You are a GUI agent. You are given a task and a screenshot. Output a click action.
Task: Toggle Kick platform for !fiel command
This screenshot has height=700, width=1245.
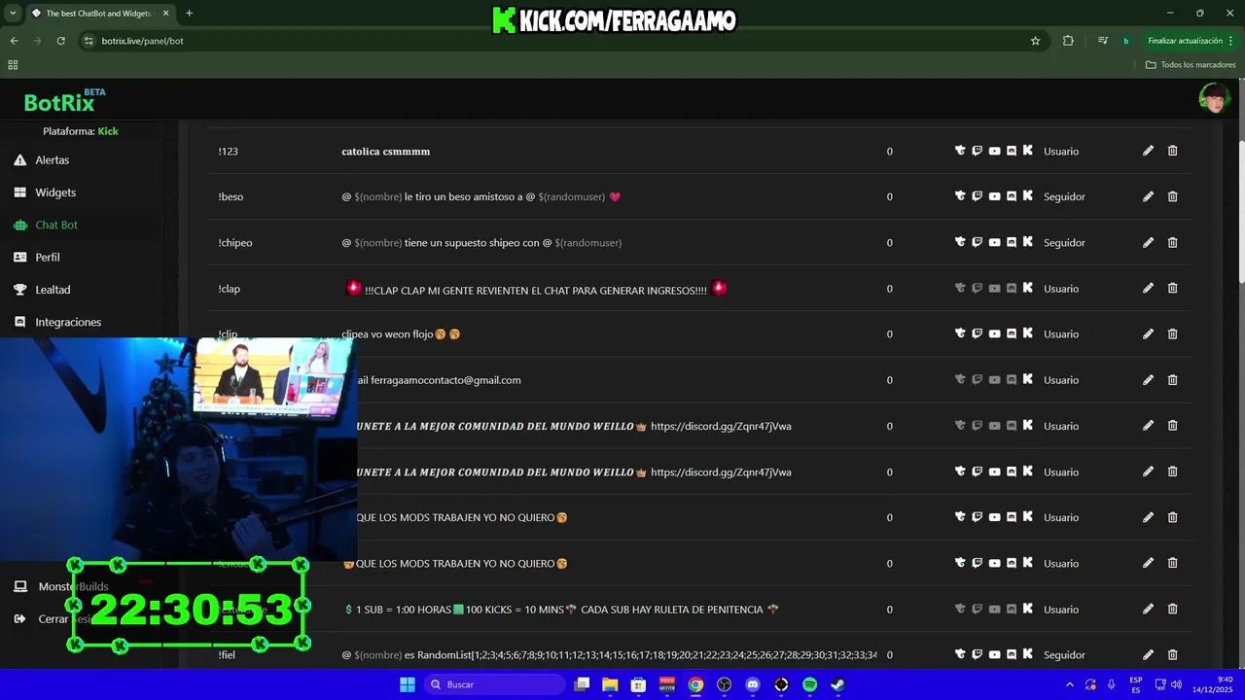tap(1028, 654)
